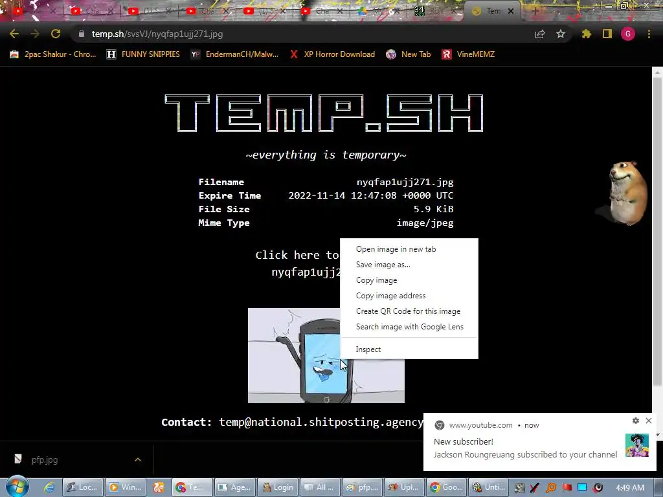Open the browser side panel icon

[x=607, y=34]
